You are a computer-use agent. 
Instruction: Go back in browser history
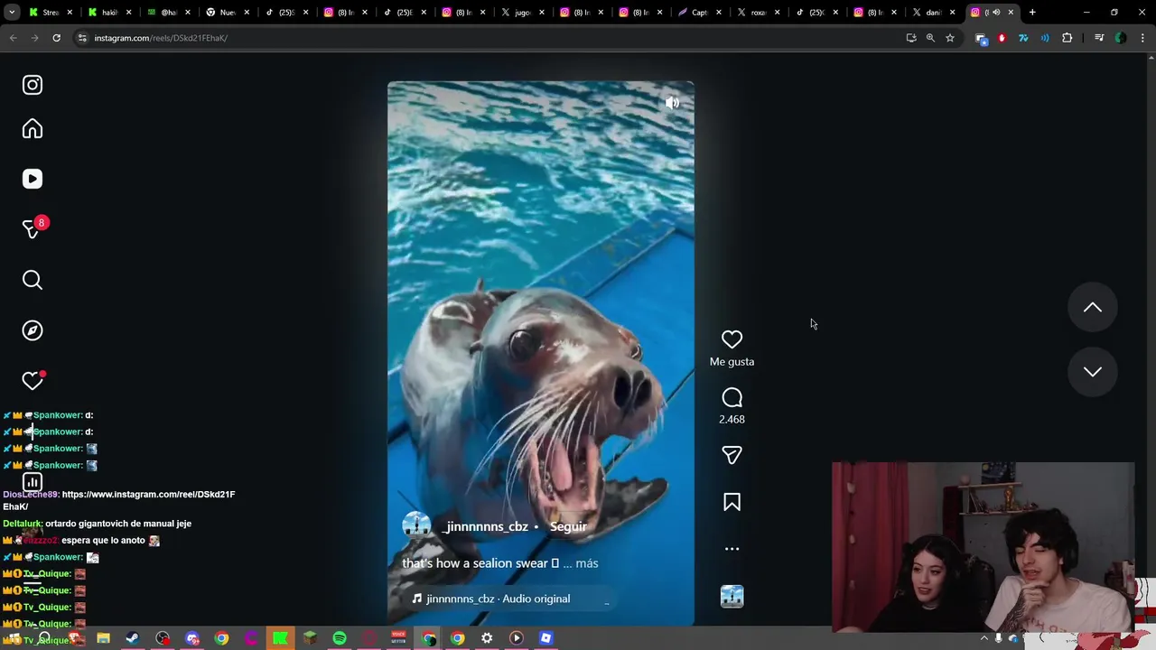[13, 38]
